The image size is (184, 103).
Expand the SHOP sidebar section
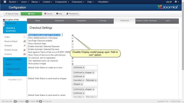[15, 64]
